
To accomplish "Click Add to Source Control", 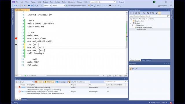I will 158,103.
